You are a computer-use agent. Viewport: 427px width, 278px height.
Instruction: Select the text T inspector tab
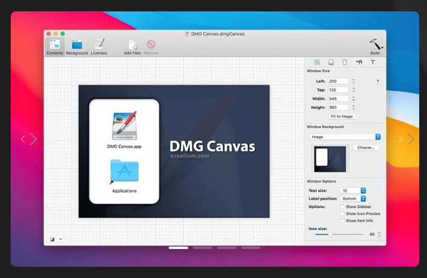tap(373, 62)
